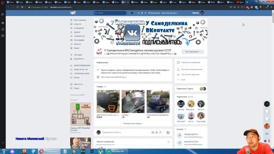The image size is (274, 154).
Task: Open the ШКИВЫ product thumbnail
Action: [x=133, y=101]
